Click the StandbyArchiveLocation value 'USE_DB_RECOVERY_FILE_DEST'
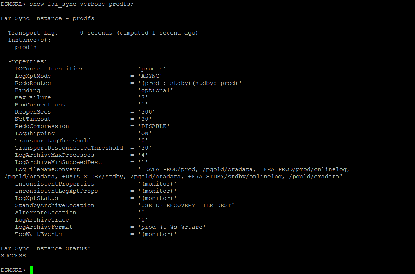 (x=186, y=205)
